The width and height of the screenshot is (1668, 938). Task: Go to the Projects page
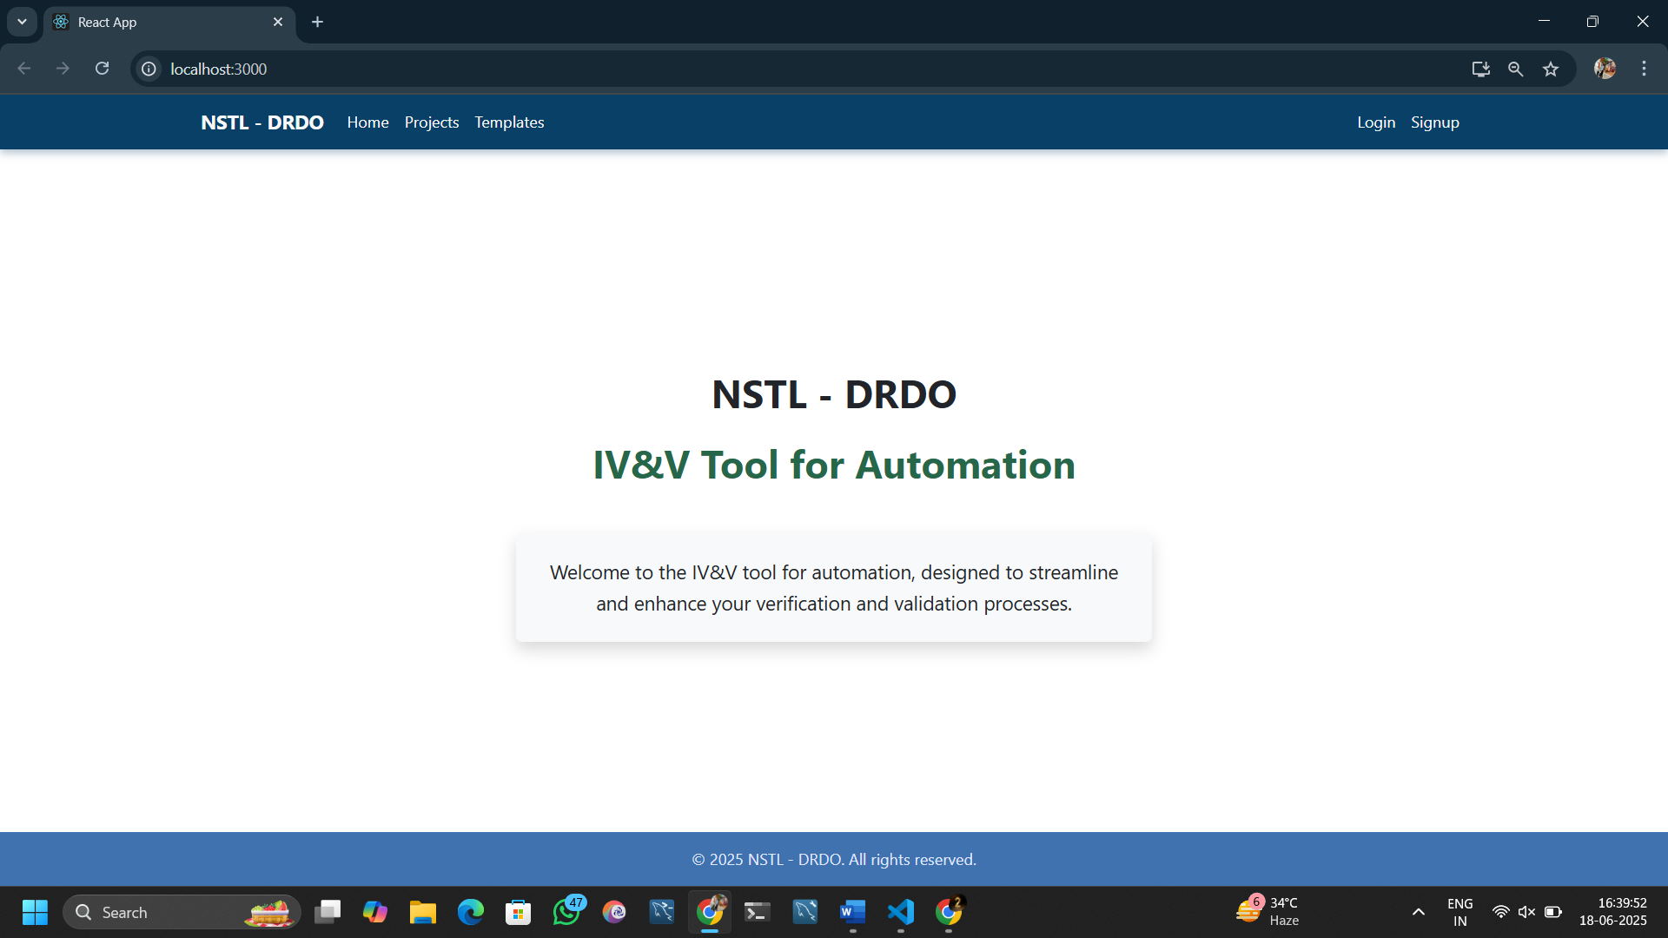tap(432, 122)
